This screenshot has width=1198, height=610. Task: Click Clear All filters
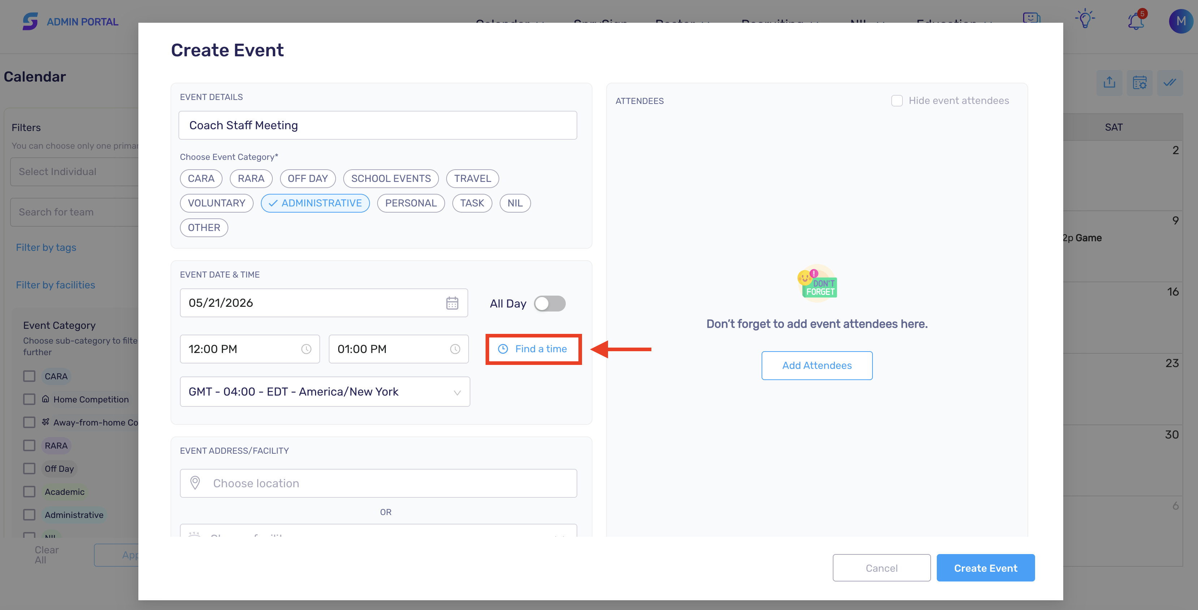pyautogui.click(x=47, y=555)
